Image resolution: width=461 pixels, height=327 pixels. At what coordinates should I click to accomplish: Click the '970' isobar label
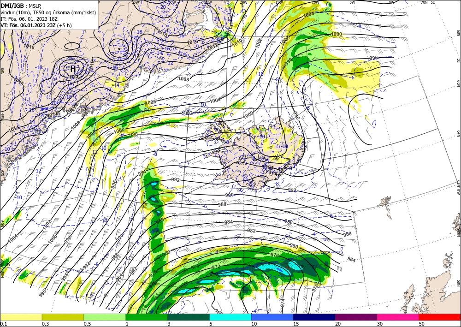[214, 275]
